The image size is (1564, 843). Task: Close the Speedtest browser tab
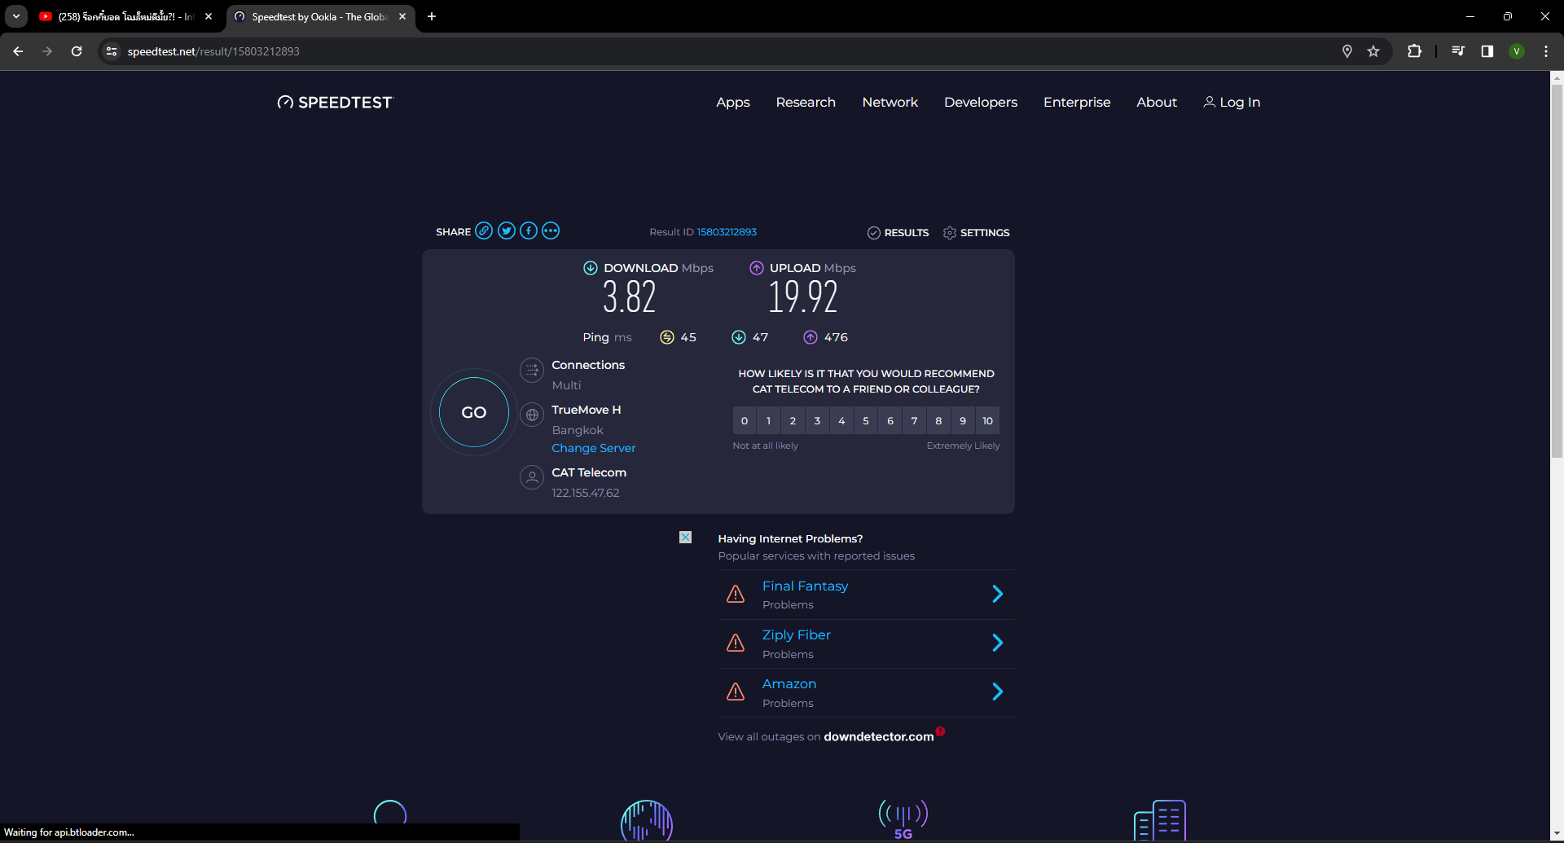(402, 16)
